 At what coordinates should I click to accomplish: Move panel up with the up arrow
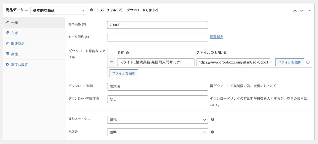click(x=295, y=10)
